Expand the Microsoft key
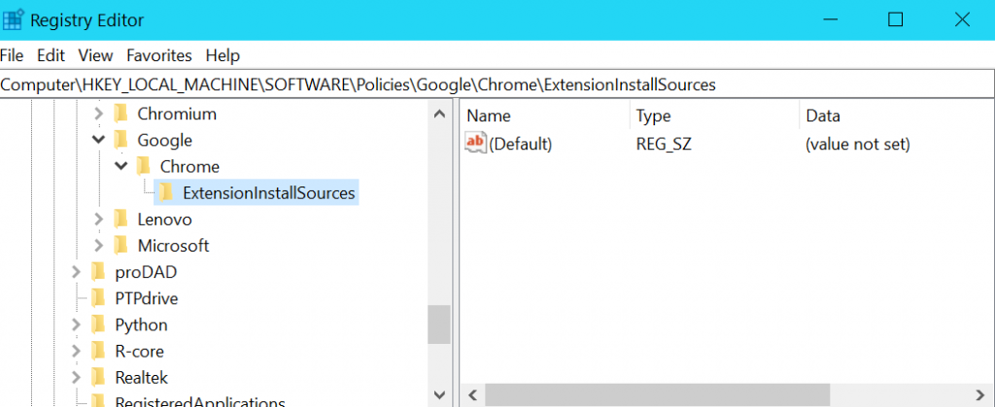 click(x=98, y=246)
